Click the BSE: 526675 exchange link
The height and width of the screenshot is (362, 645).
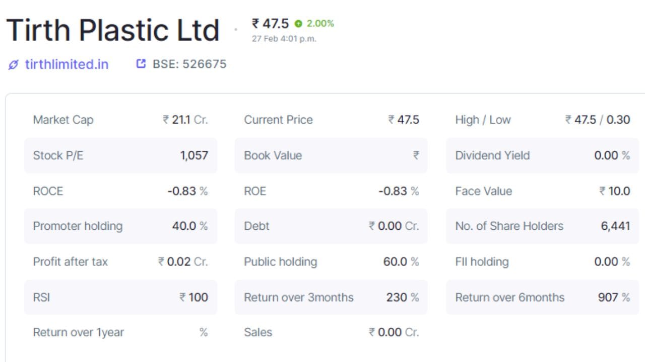coord(188,64)
